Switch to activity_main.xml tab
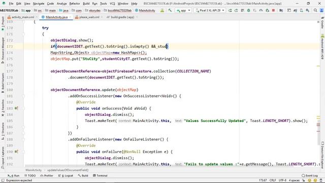The width and height of the screenshot is (325, 183). point(23,17)
